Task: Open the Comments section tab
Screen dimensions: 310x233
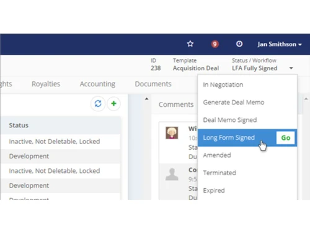Action: [x=176, y=104]
